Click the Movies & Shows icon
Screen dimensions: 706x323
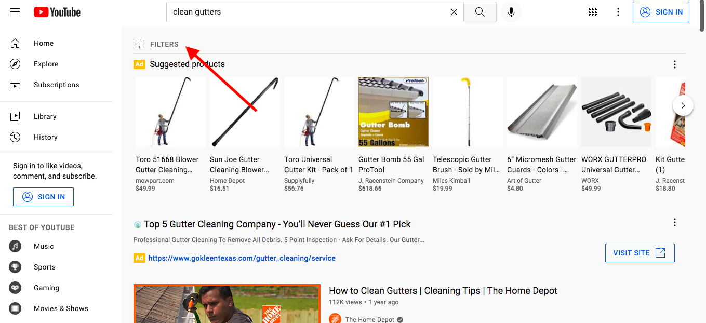pos(15,308)
